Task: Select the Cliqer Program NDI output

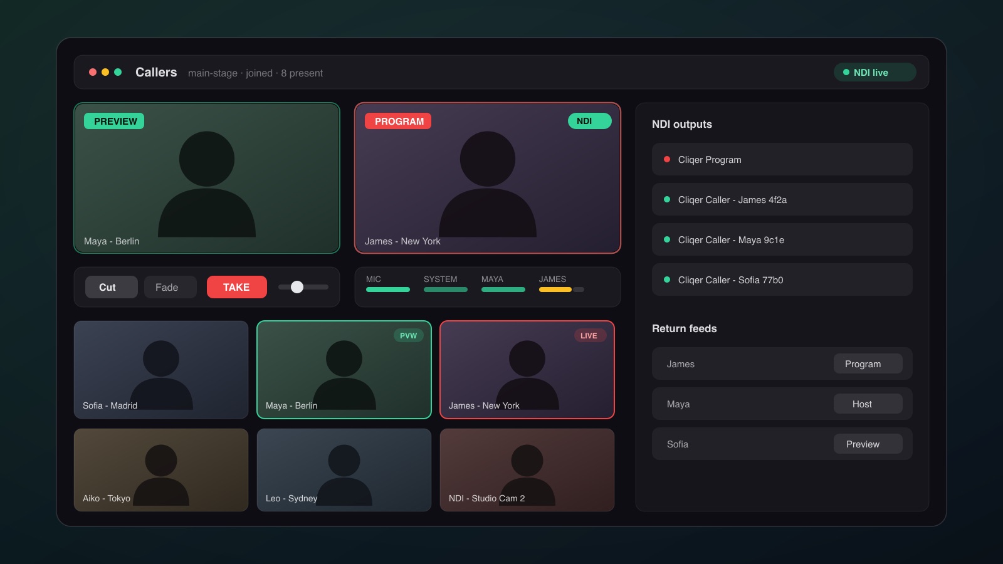Action: click(x=782, y=159)
